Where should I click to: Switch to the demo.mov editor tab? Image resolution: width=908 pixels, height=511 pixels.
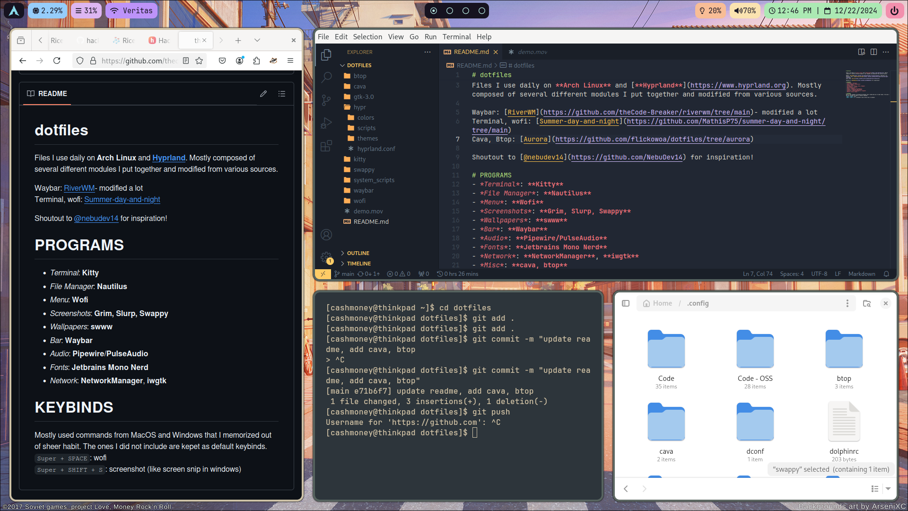pyautogui.click(x=528, y=52)
